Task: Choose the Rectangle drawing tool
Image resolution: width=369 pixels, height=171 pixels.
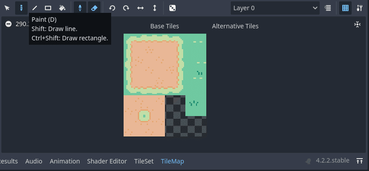Action: click(x=48, y=8)
